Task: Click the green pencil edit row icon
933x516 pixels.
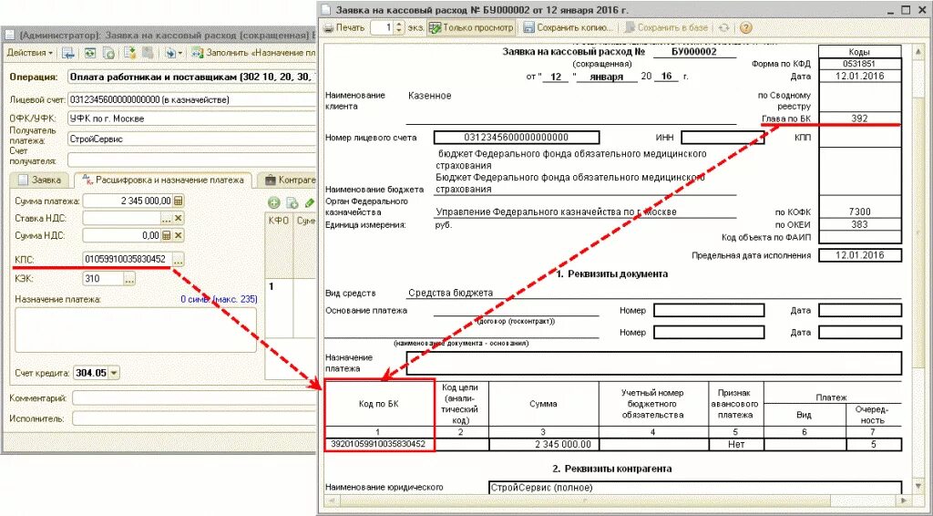Action: tap(309, 203)
